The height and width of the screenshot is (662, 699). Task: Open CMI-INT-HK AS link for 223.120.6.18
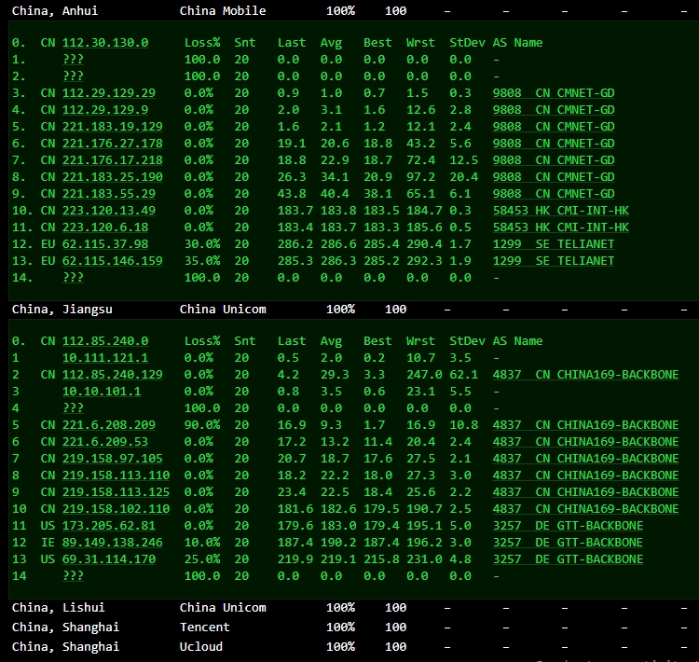click(x=561, y=228)
